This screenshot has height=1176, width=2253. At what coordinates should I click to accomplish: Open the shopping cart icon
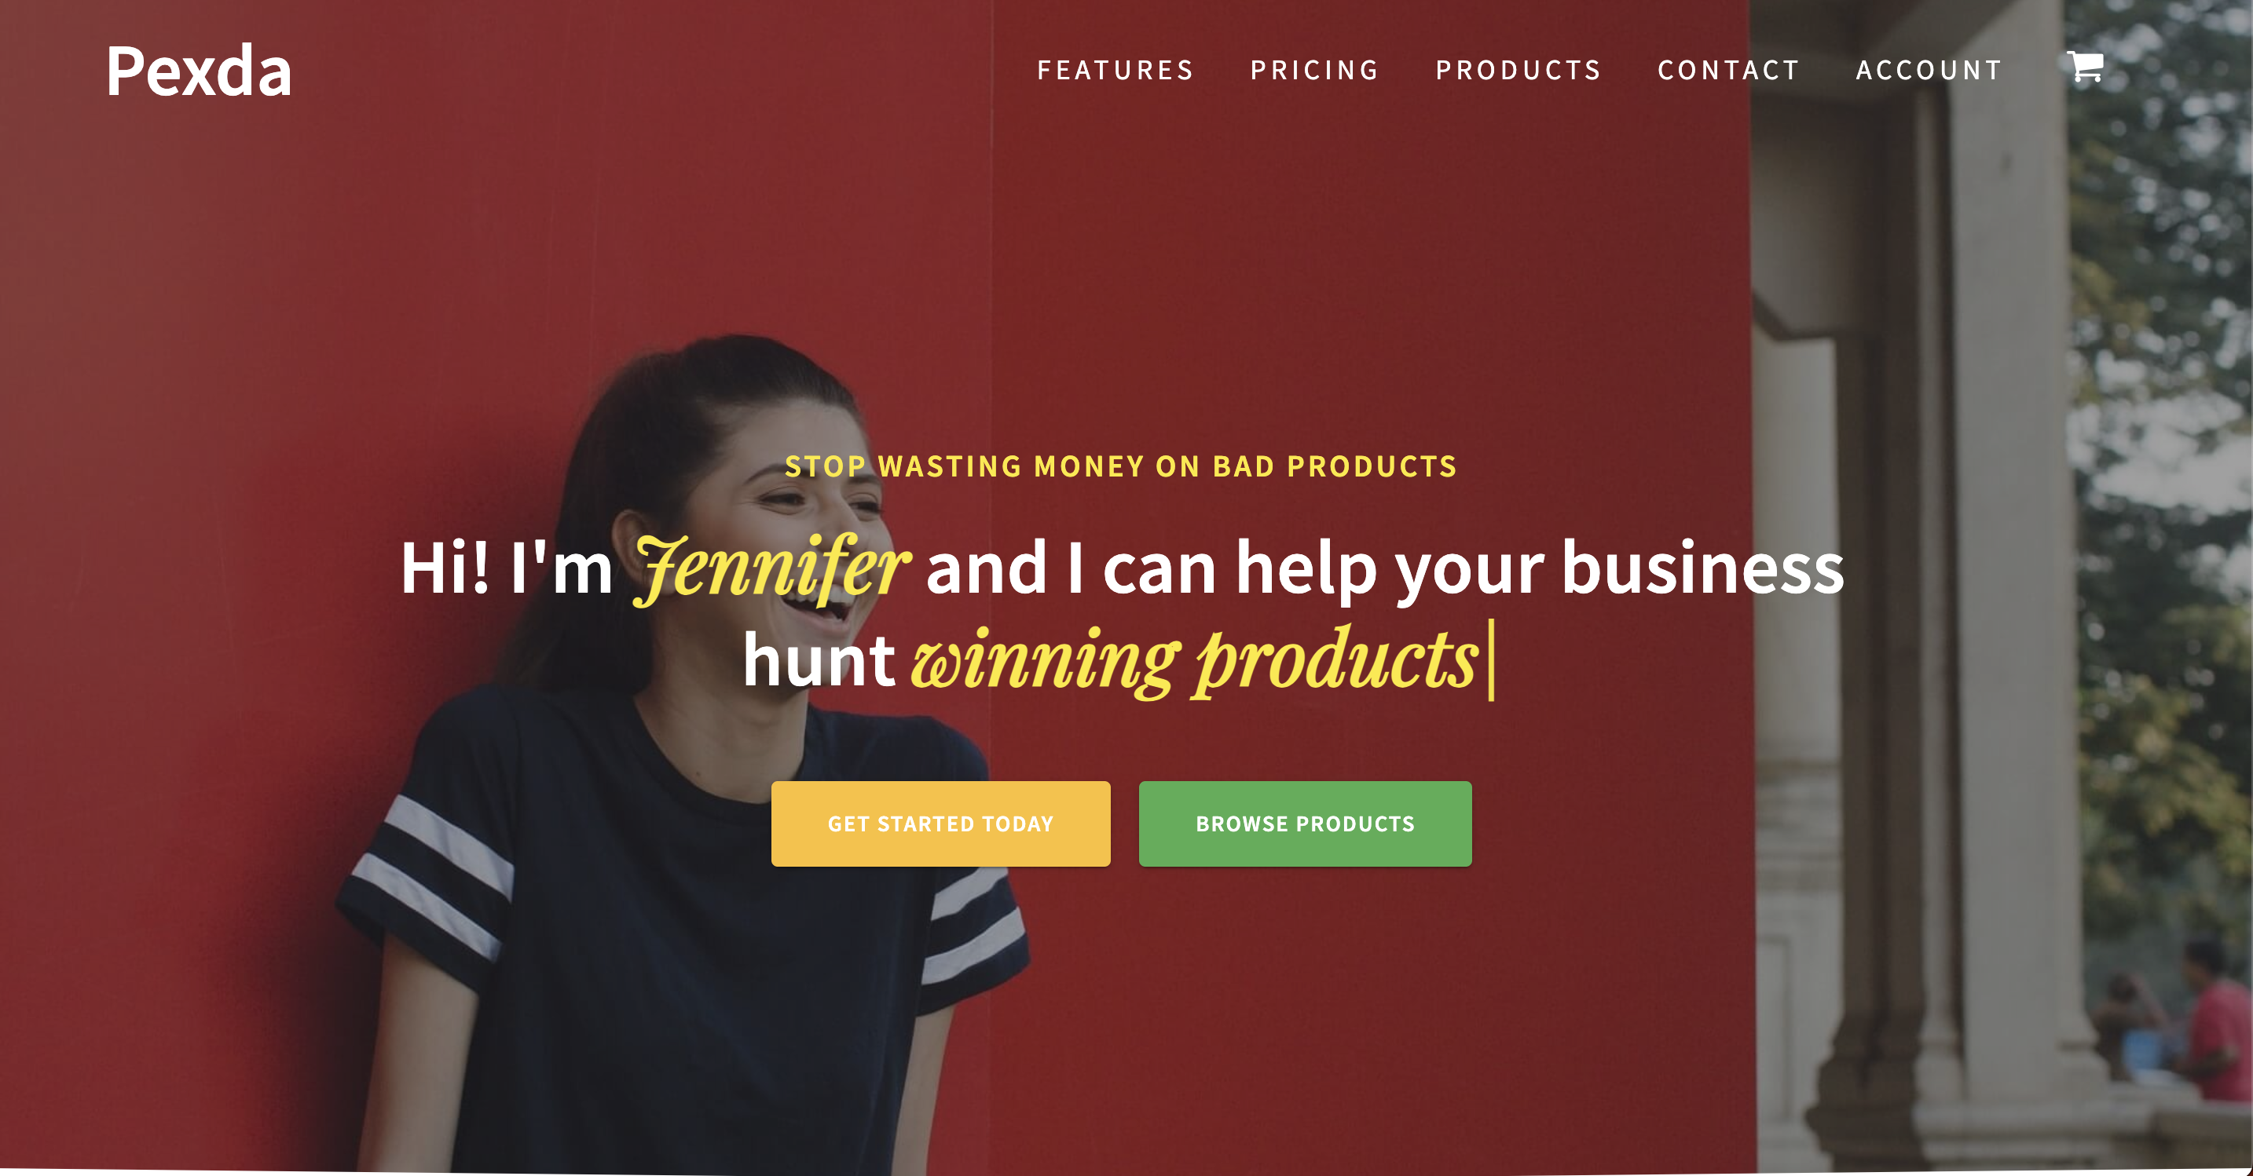tap(2085, 67)
